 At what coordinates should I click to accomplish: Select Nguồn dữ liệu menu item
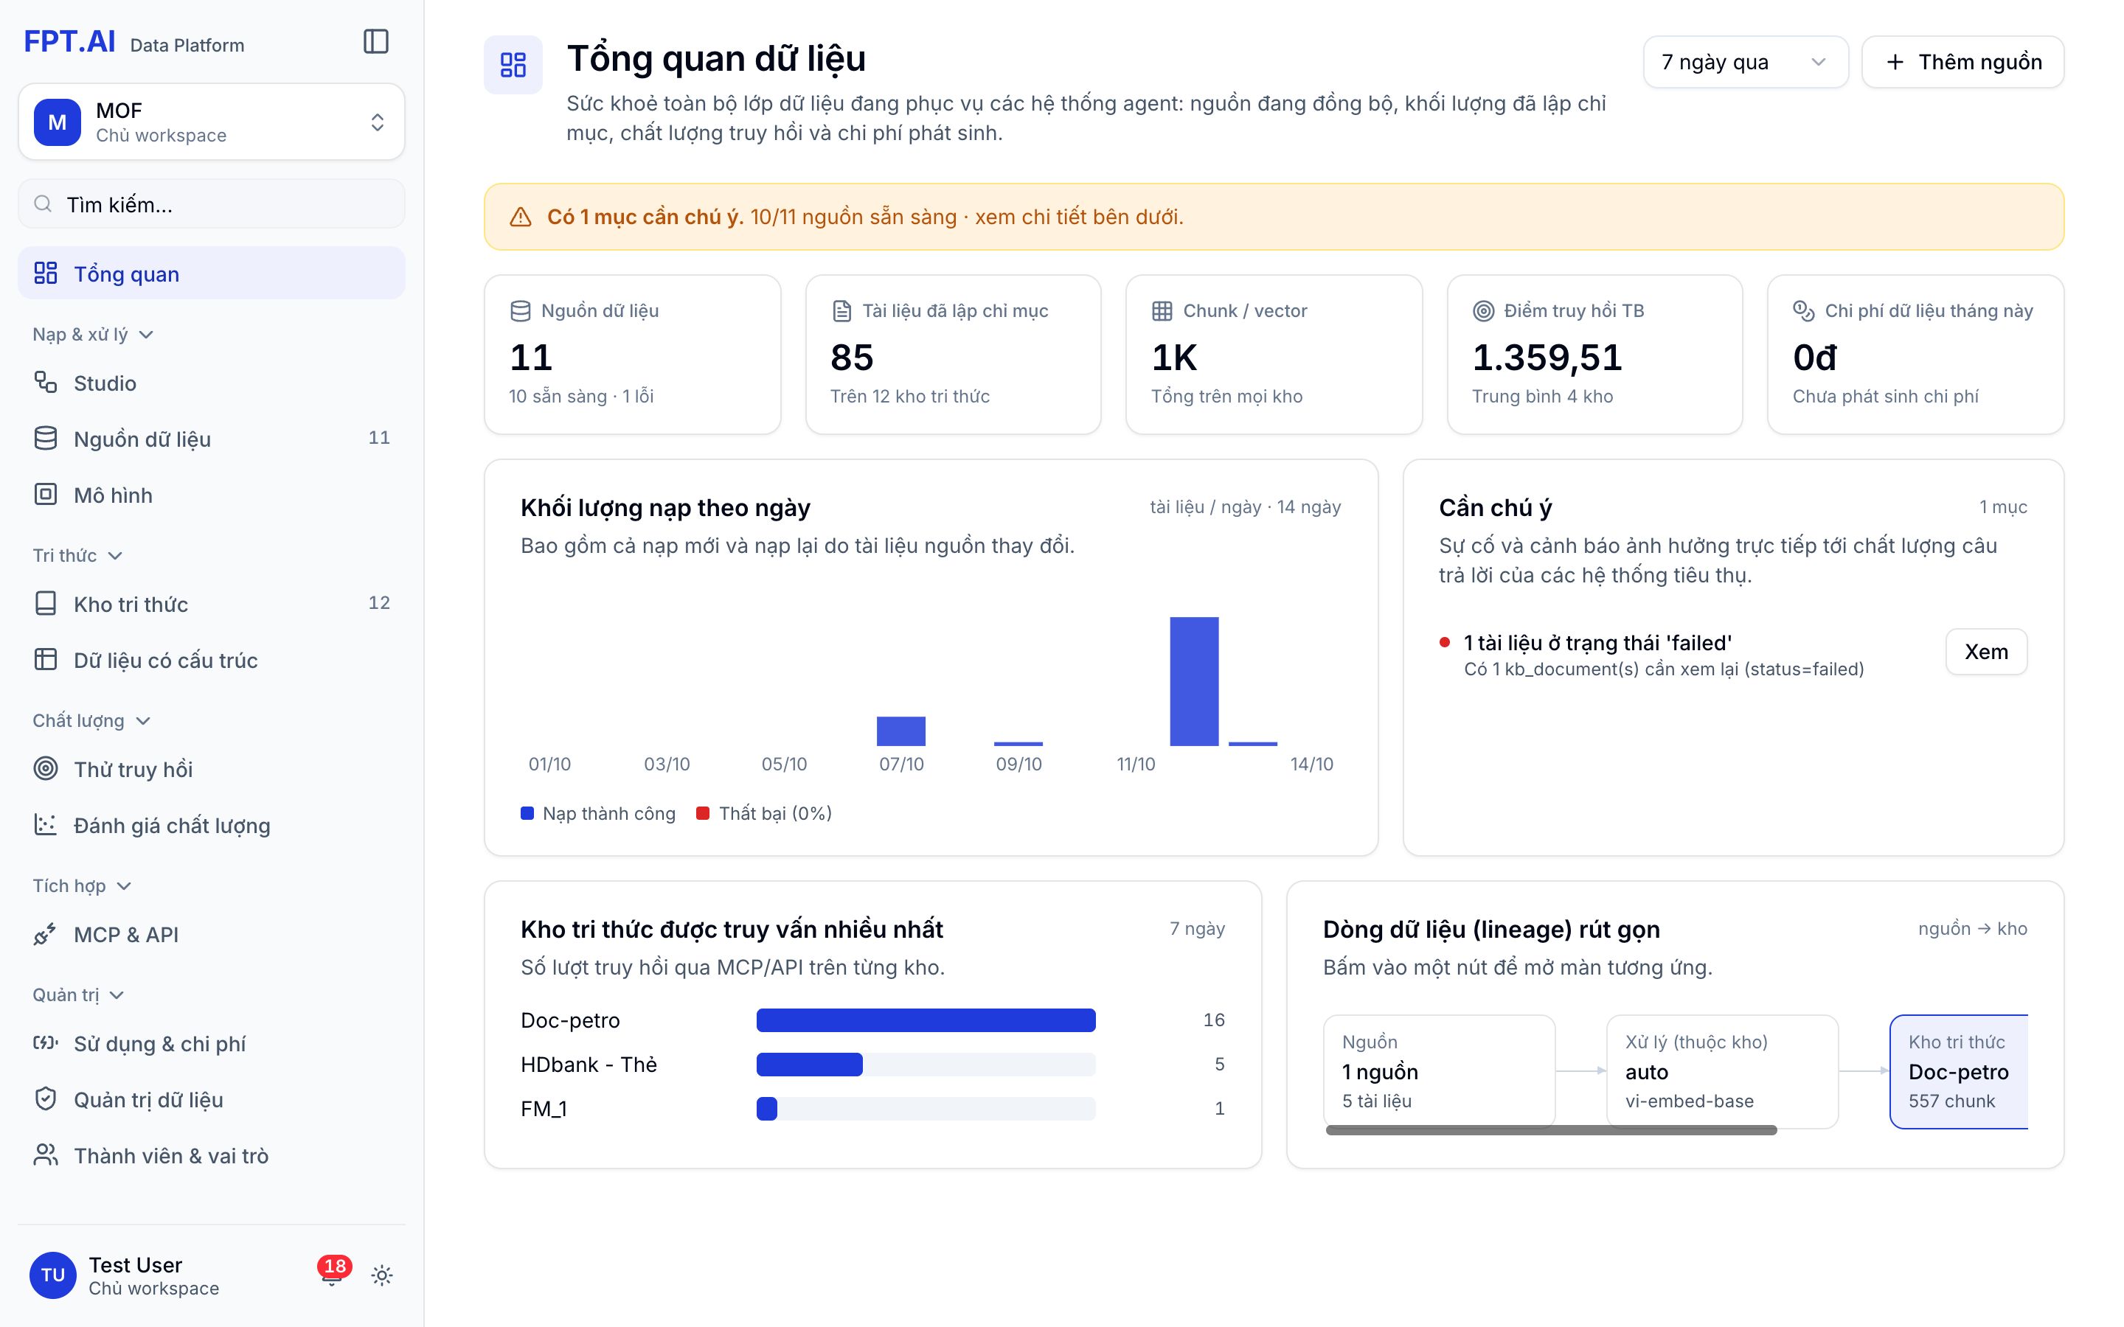212,439
